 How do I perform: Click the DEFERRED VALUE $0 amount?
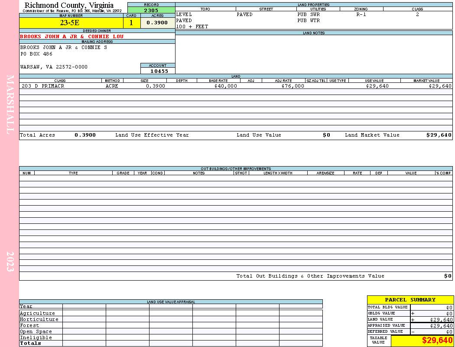click(449, 332)
